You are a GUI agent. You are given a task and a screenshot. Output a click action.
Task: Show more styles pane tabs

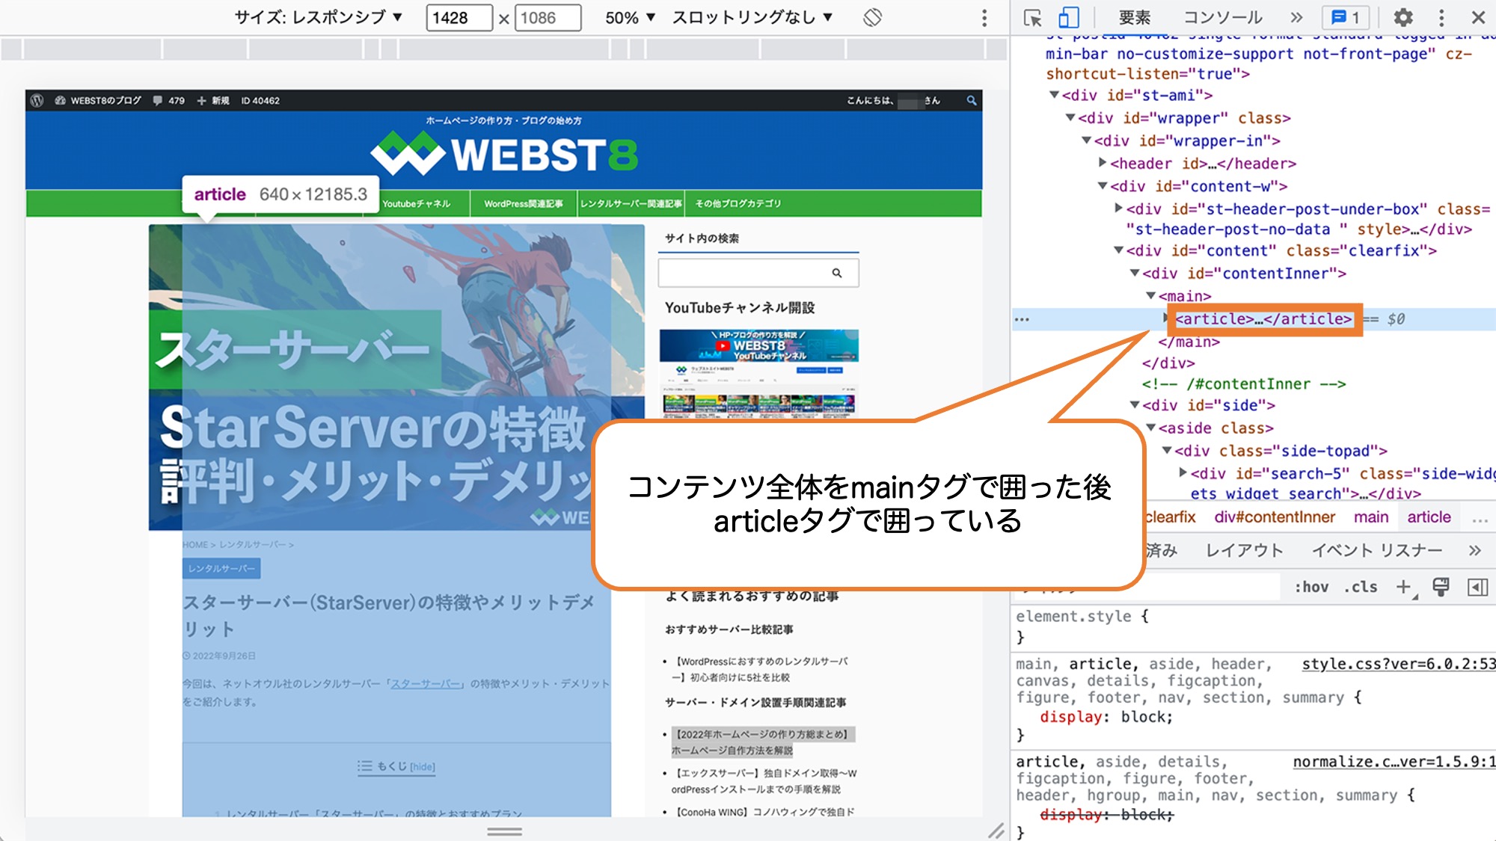point(1474,551)
